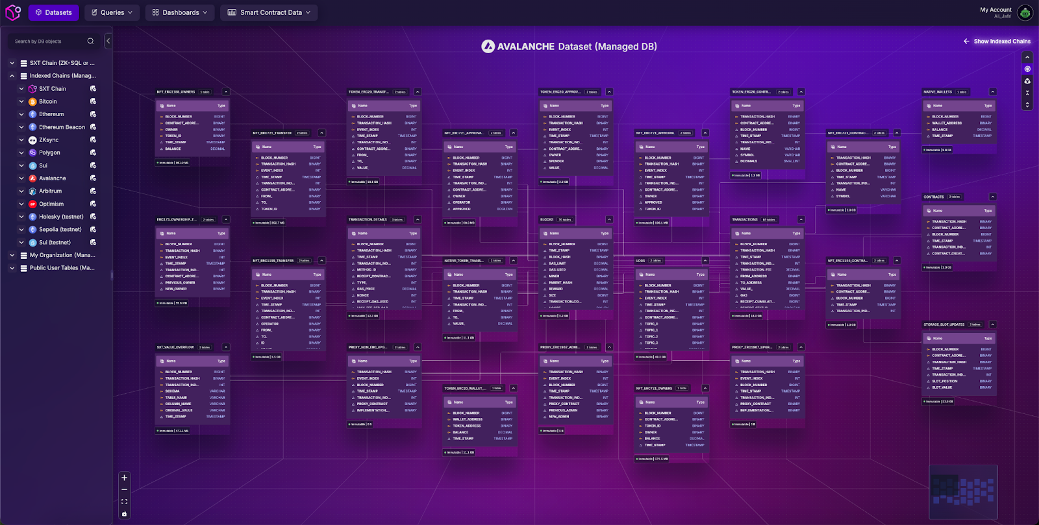Collapse the NFT_ERC721_OWNERS table card
Screen dimensions: 1039x525
[x=705, y=388]
